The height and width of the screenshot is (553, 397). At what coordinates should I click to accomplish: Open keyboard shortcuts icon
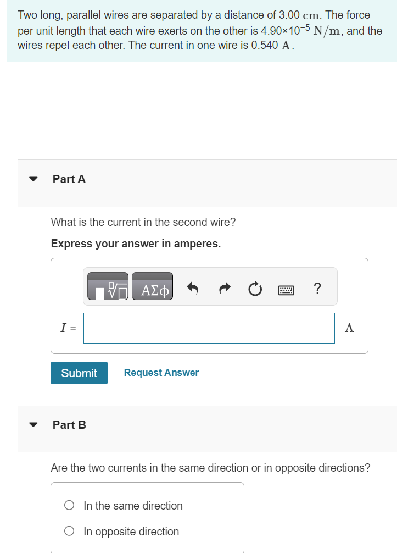(x=286, y=290)
